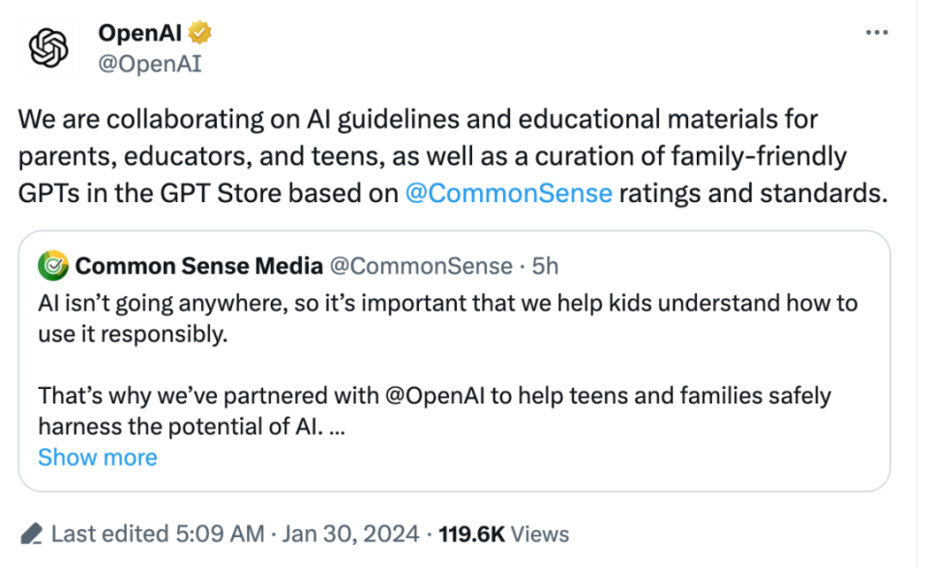The width and height of the screenshot is (929, 568).
Task: Click the @CommonSense handle in quoted tweet
Action: point(421,265)
